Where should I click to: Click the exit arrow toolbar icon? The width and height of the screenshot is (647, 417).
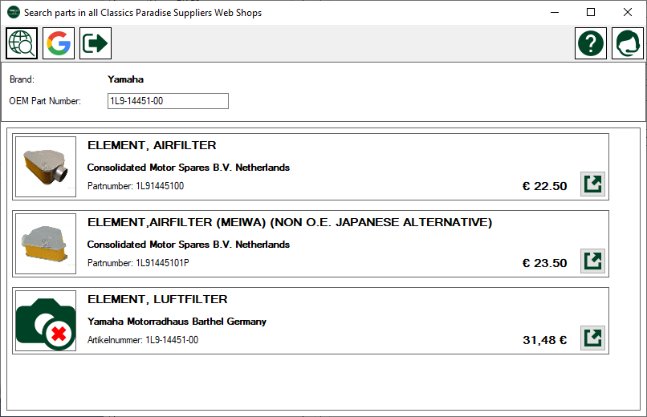click(x=96, y=43)
